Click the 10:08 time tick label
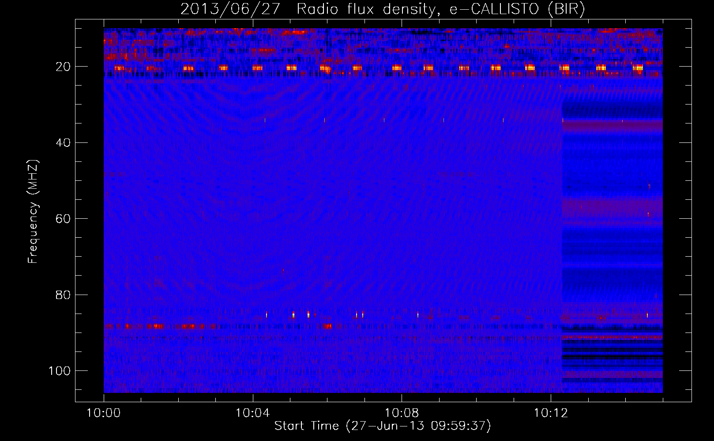714x441 pixels. 402,413
